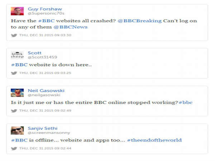Viewport: 215px width, 161px height.
Task: Click Twitter bird icon on Guy Forshaw's tweet
Action: 14,35
